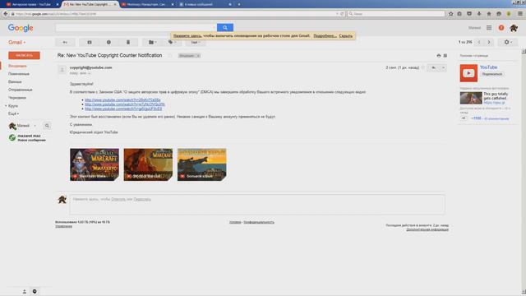526x296 pixels.
Task: Click the chat search magnifier icon
Action: (47, 126)
